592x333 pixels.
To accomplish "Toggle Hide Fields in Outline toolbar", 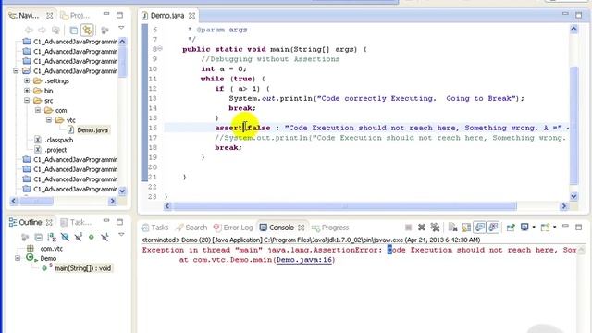I will point(65,237).
